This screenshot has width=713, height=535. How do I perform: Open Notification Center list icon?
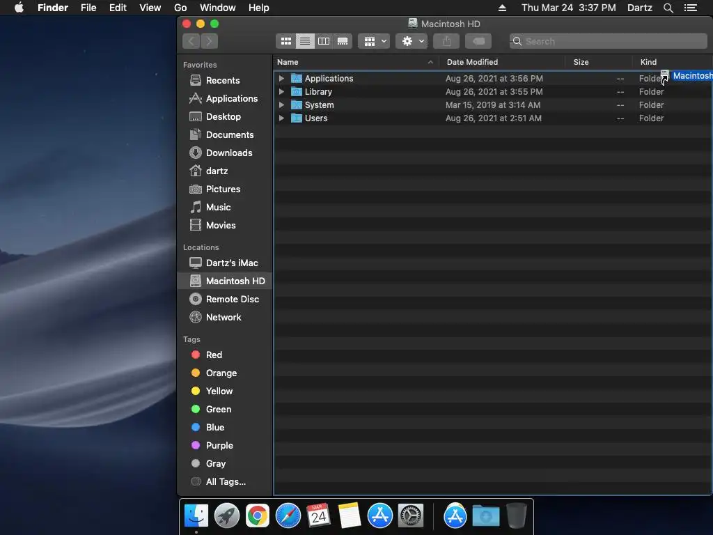(690, 8)
